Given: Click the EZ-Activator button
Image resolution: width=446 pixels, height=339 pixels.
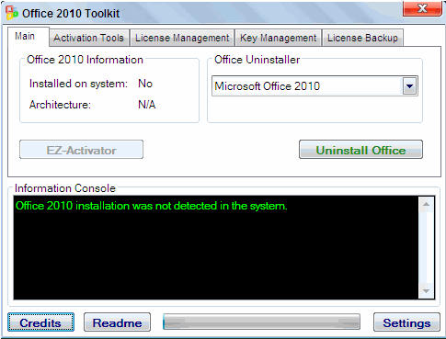Looking at the screenshot, I should (x=81, y=150).
